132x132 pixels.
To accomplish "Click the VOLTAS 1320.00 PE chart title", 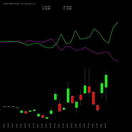I will pos(19,4).
